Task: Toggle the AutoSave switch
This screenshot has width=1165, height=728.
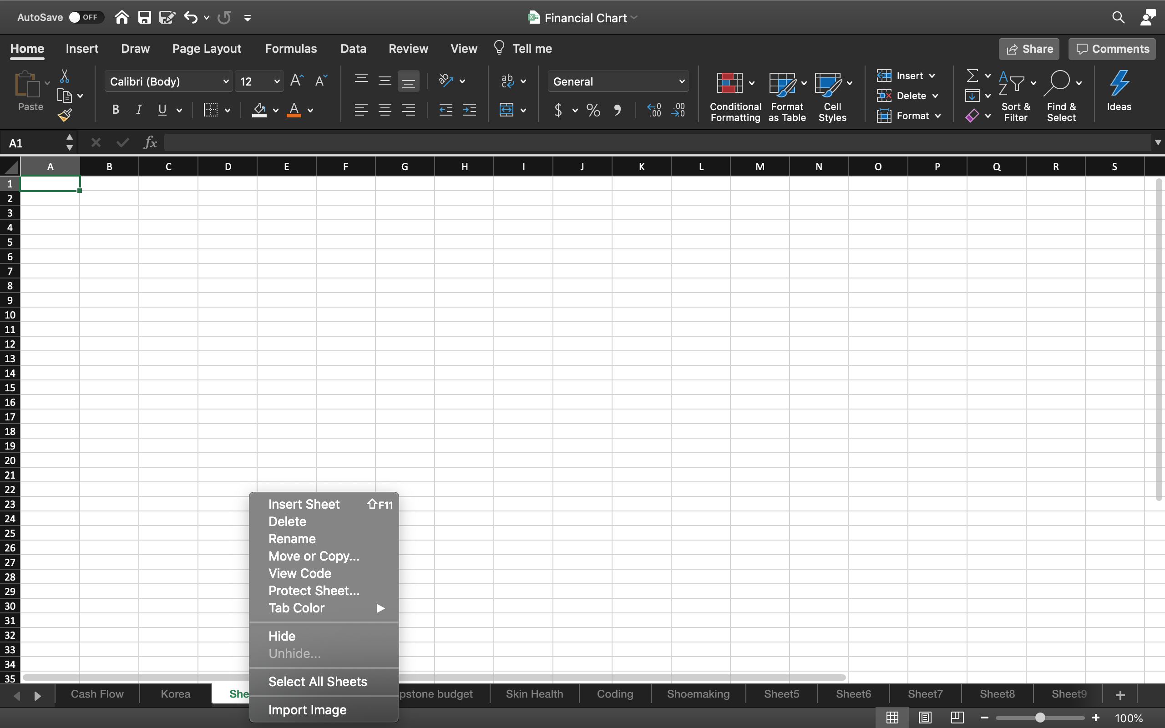Action: tap(86, 17)
